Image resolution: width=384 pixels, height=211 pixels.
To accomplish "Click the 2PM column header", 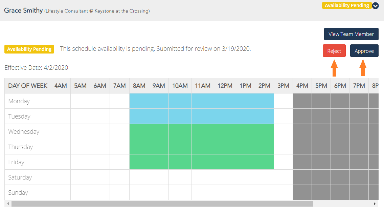I will 264,86.
